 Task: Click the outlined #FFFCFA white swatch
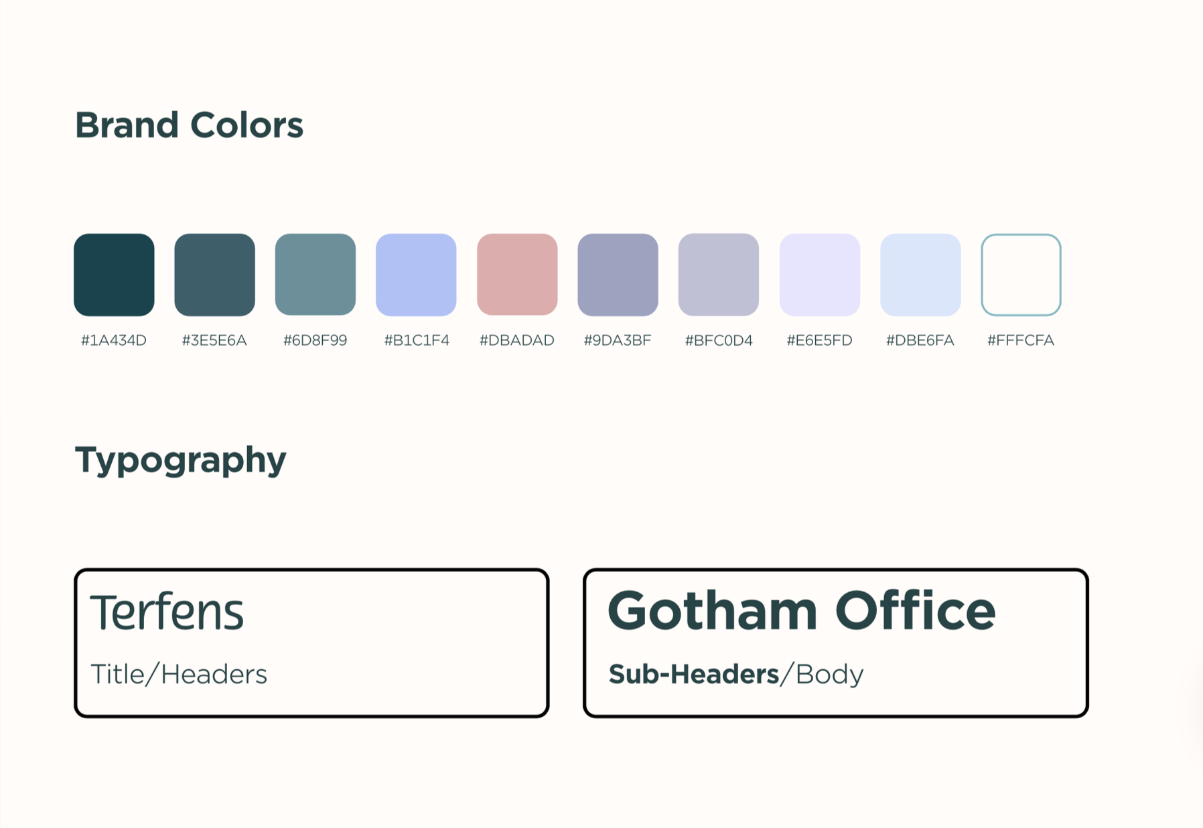1021,275
